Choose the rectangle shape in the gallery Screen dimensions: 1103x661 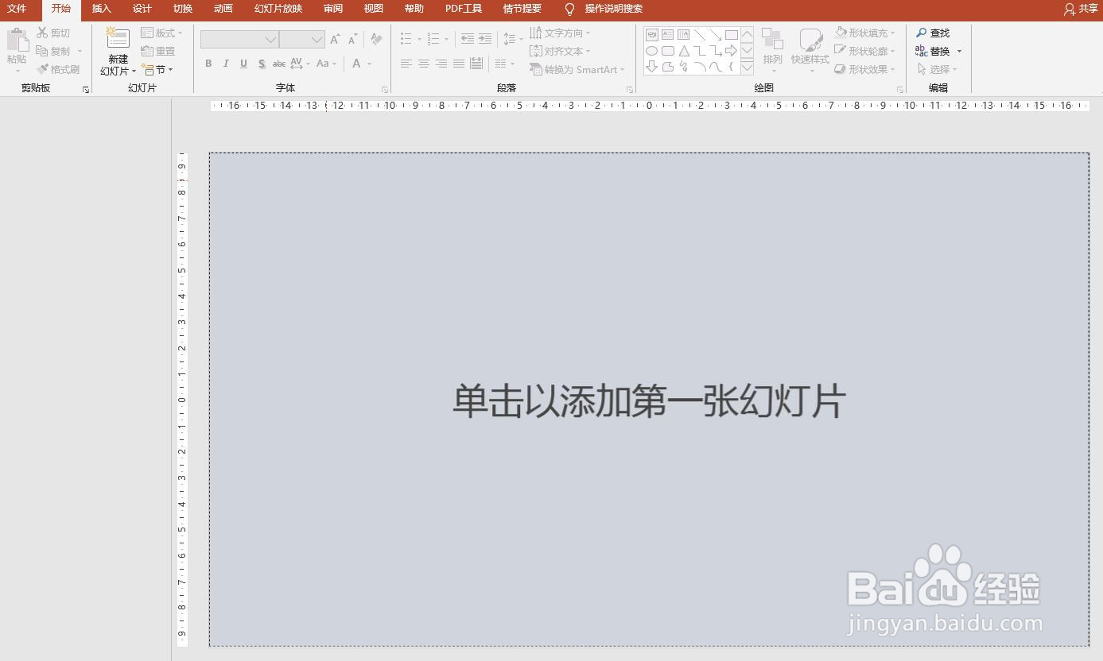coord(732,35)
